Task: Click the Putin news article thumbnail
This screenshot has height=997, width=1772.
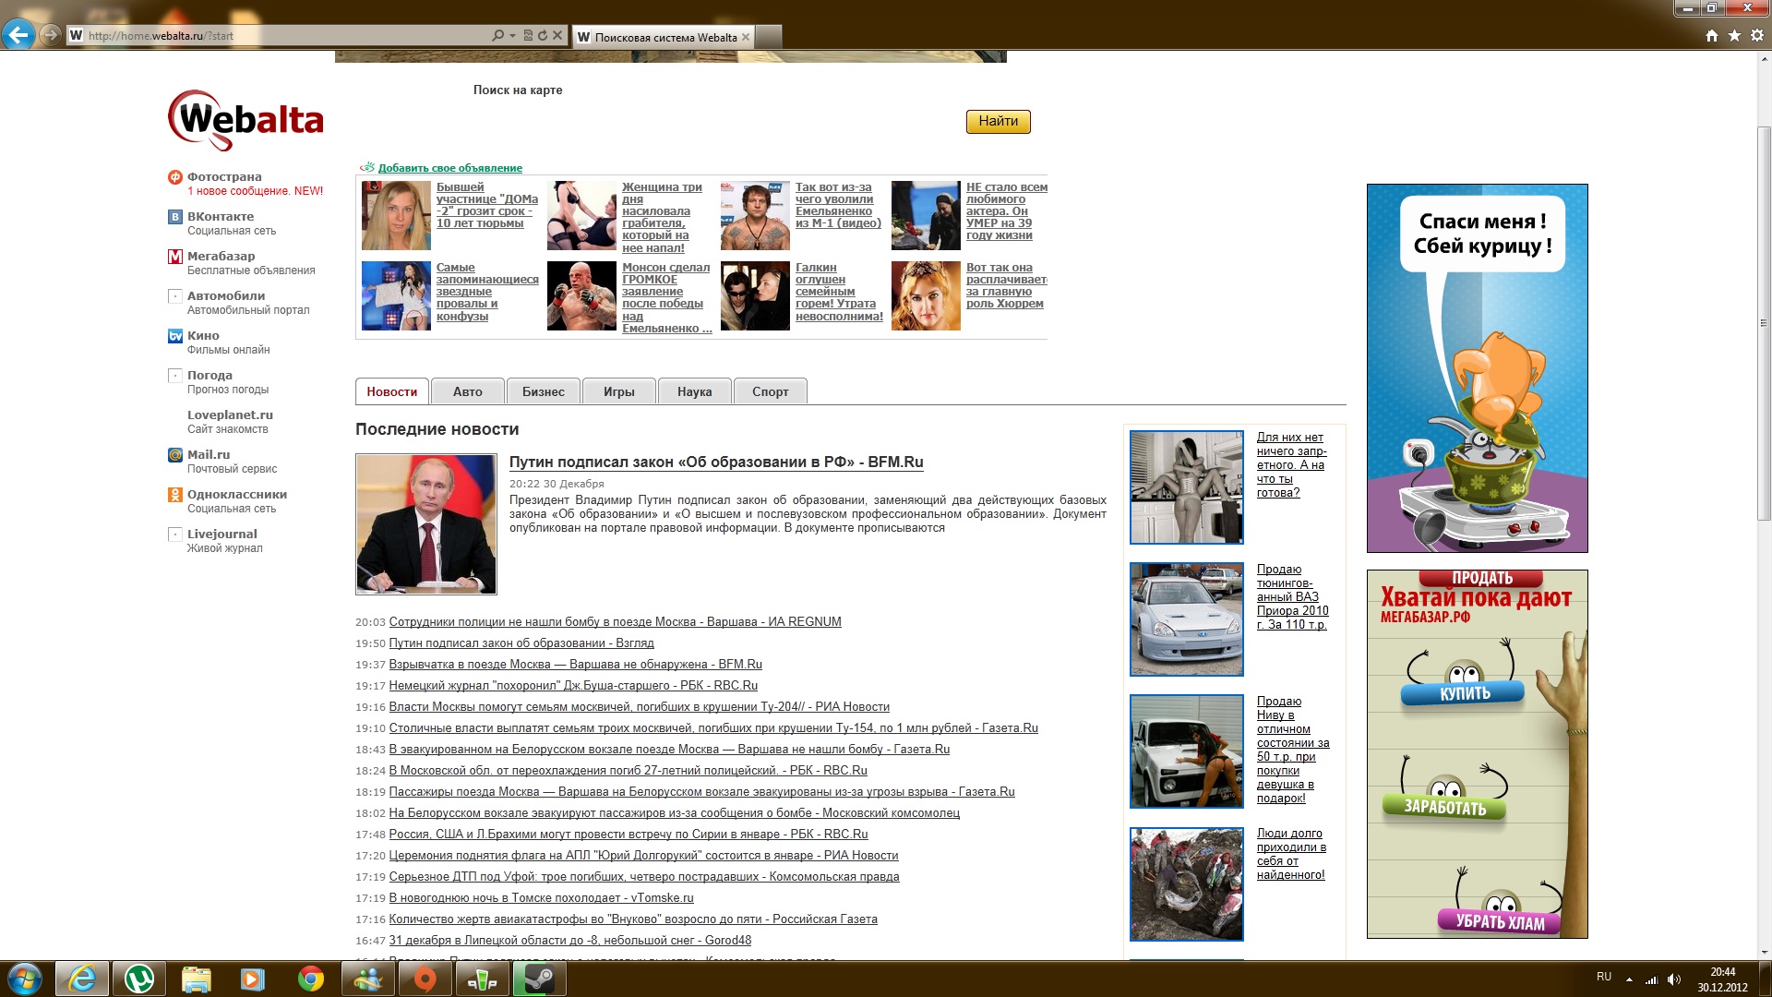Action: pyautogui.click(x=426, y=523)
